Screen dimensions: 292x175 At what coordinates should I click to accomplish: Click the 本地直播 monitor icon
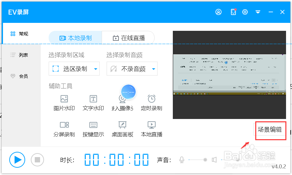(152, 125)
